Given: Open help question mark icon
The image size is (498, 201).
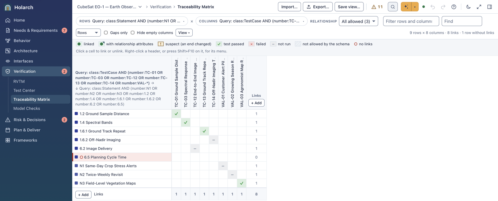Looking at the screenshot, I should 454,7.
